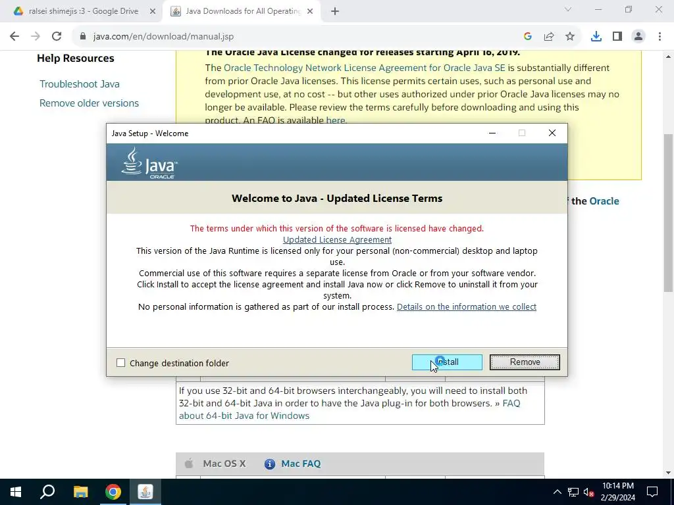Open Windows taskbar search
Viewport: 674px width, 505px height.
(47, 492)
